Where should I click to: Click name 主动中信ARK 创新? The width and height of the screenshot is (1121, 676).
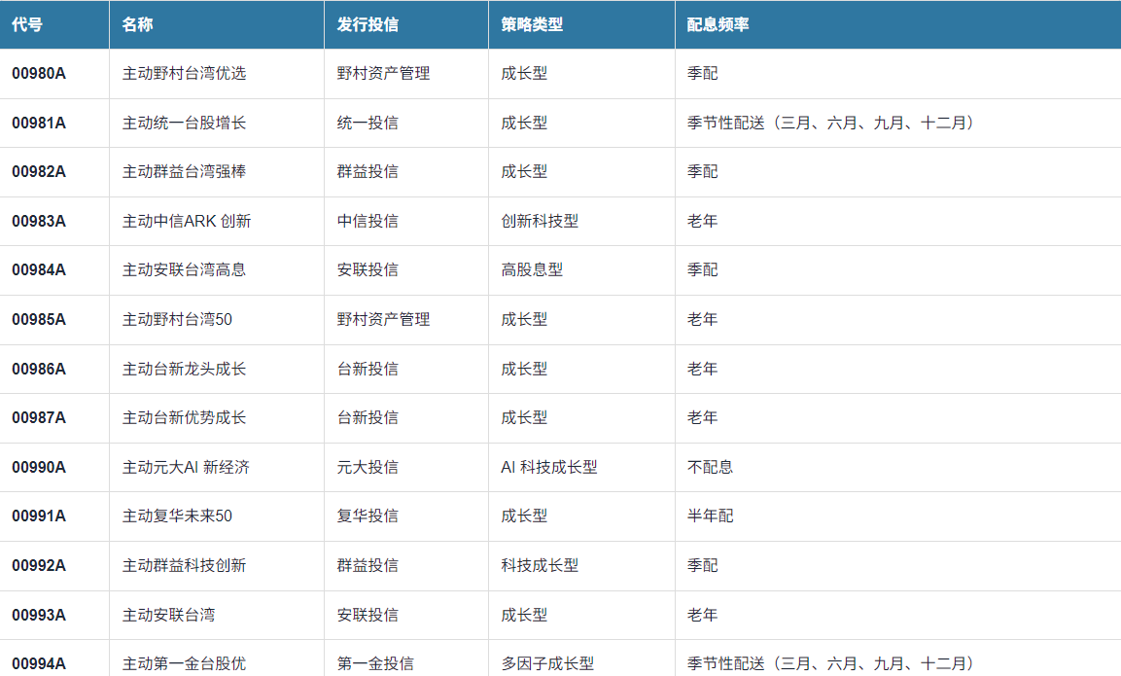tap(187, 221)
